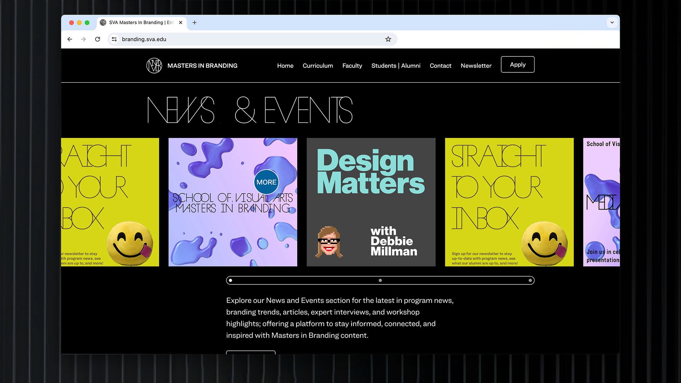Click the Masters in Branding circular logo
681x383 pixels.
pos(154,66)
